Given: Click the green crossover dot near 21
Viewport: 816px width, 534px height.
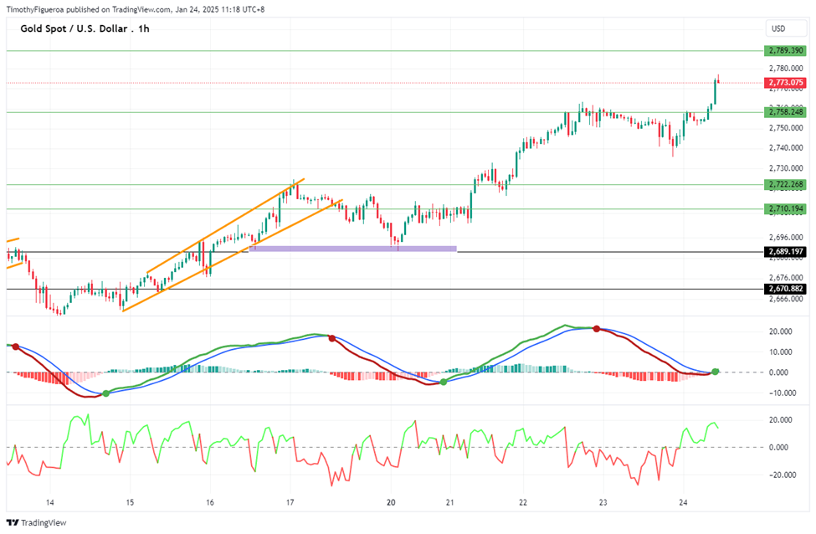Looking at the screenshot, I should pyautogui.click(x=444, y=382).
